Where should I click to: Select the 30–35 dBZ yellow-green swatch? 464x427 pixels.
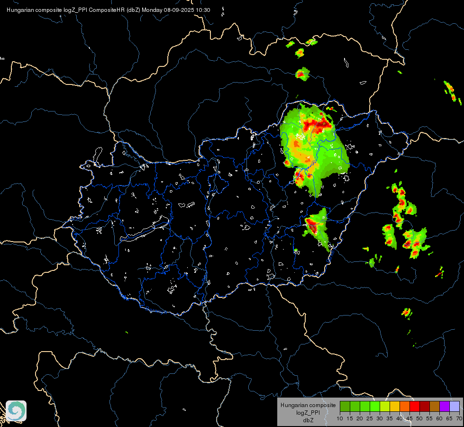(385, 406)
